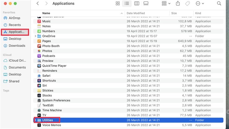Viewport: 229px width, 129px height.
Task: Open the Group By dropdown
Action: pyautogui.click(x=166, y=3)
